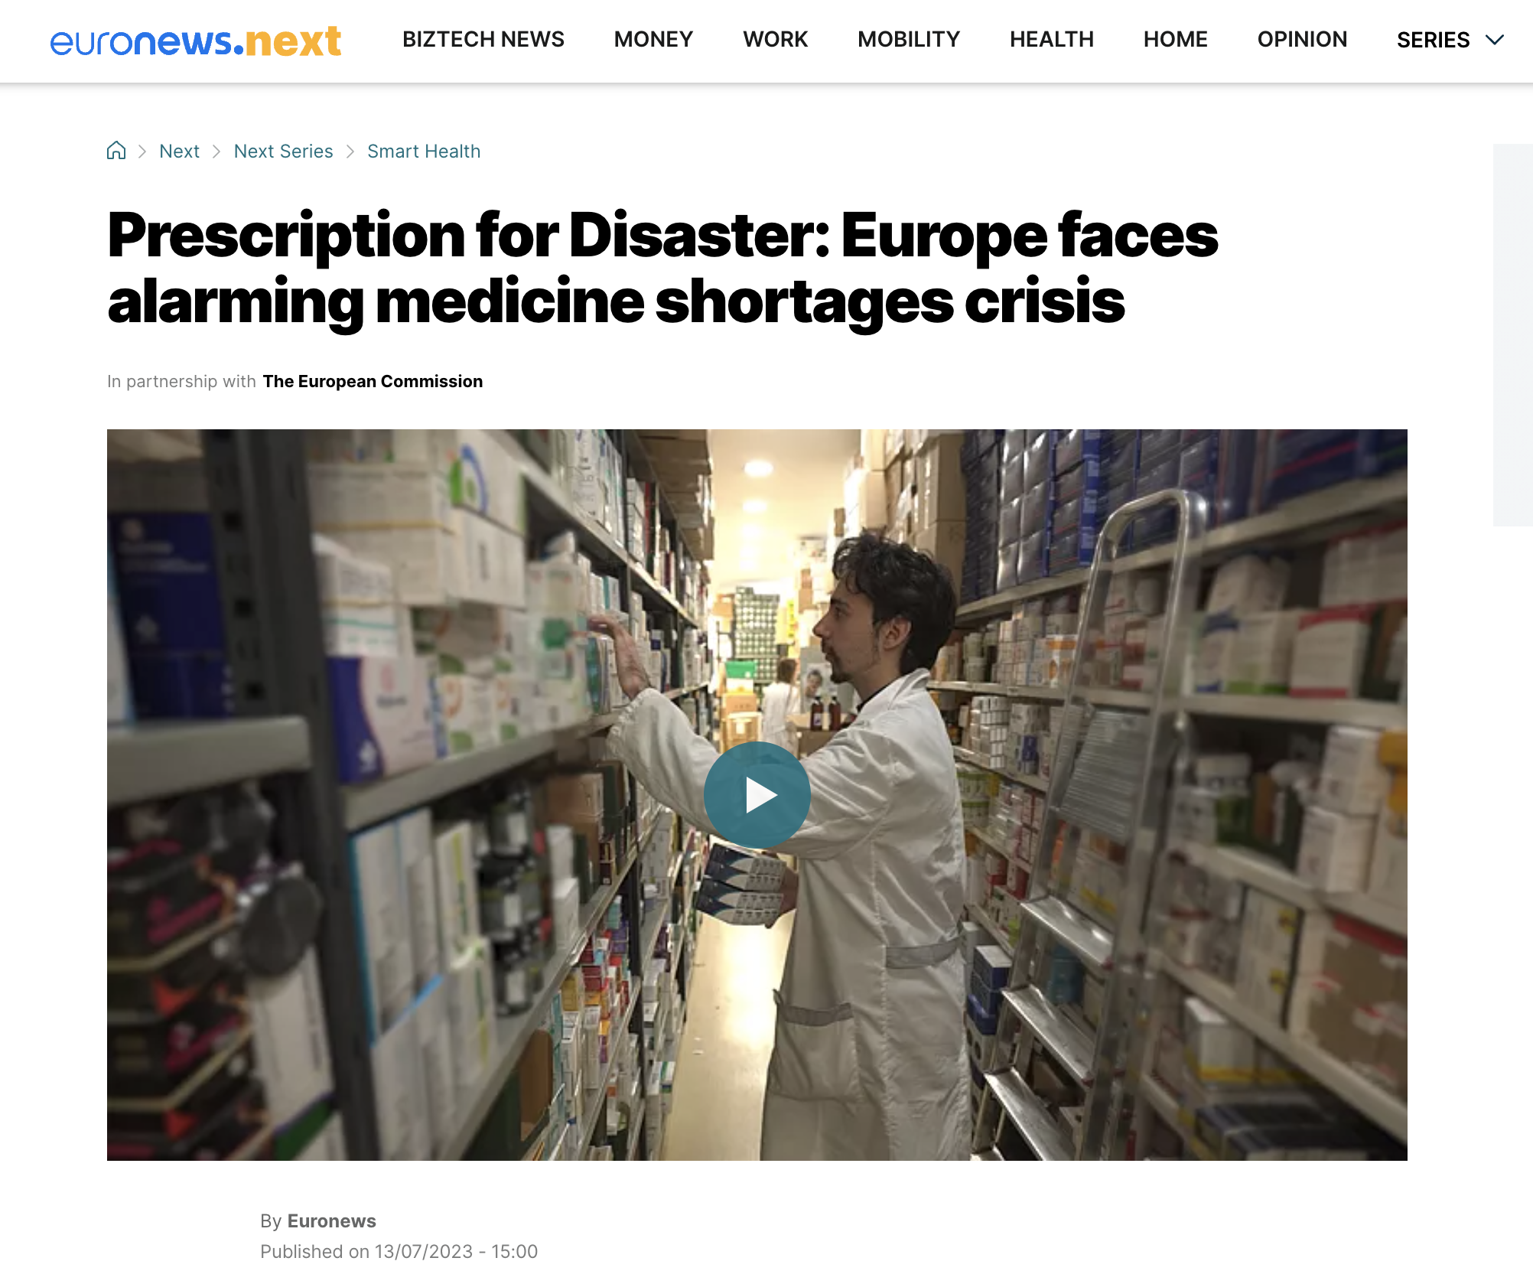Click the article headline text
This screenshot has width=1533, height=1284.
[x=662, y=268]
